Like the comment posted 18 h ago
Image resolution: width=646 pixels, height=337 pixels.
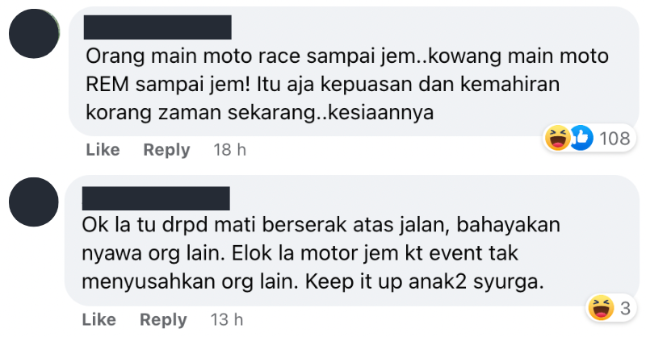tap(103, 150)
